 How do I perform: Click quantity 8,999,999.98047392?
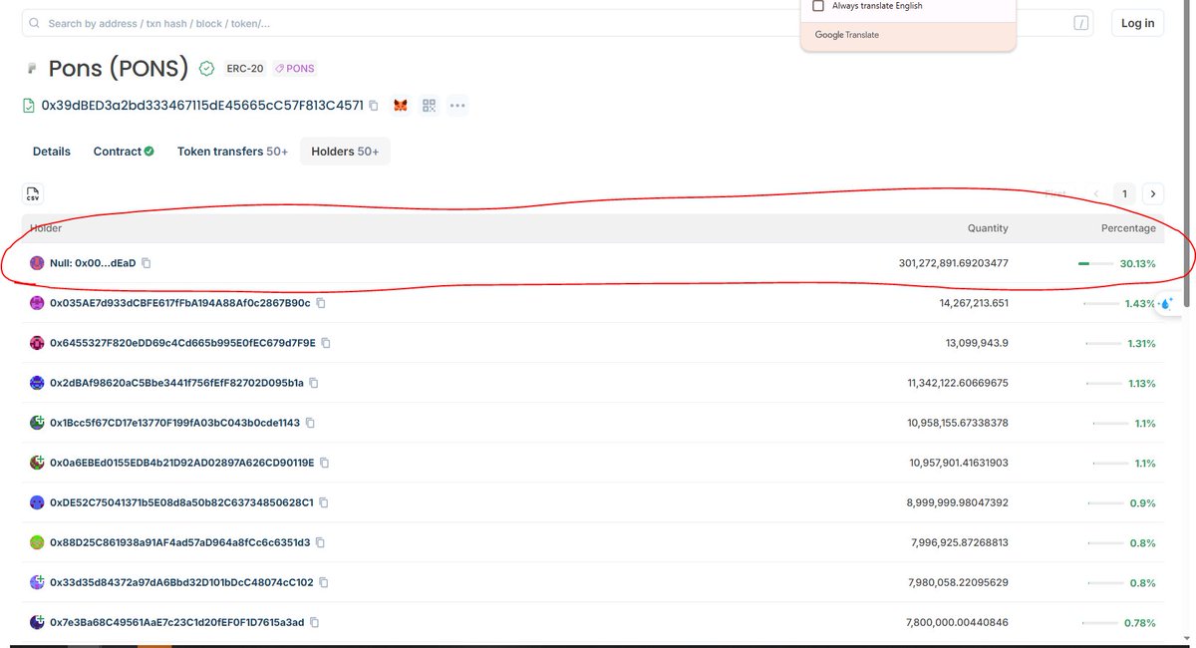click(957, 502)
